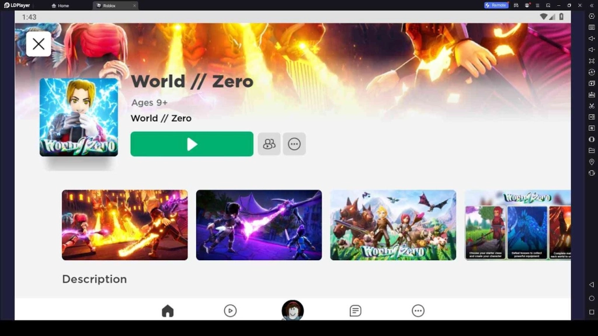Increase volume in the side toolbar
Screen dimensions: 598x336
[592, 38]
